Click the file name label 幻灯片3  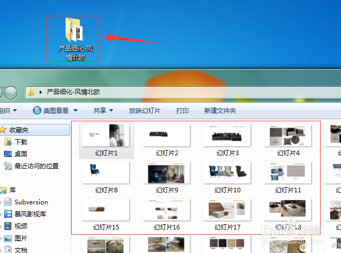(228, 153)
